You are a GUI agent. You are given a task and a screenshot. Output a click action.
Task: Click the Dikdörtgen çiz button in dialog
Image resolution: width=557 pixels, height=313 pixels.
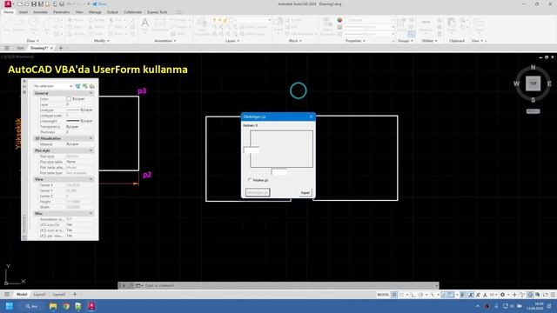[x=258, y=192]
